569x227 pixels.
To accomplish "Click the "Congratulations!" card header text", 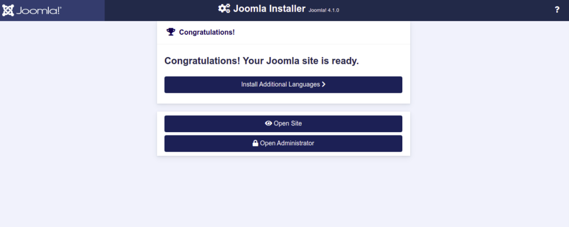I will pyautogui.click(x=207, y=32).
